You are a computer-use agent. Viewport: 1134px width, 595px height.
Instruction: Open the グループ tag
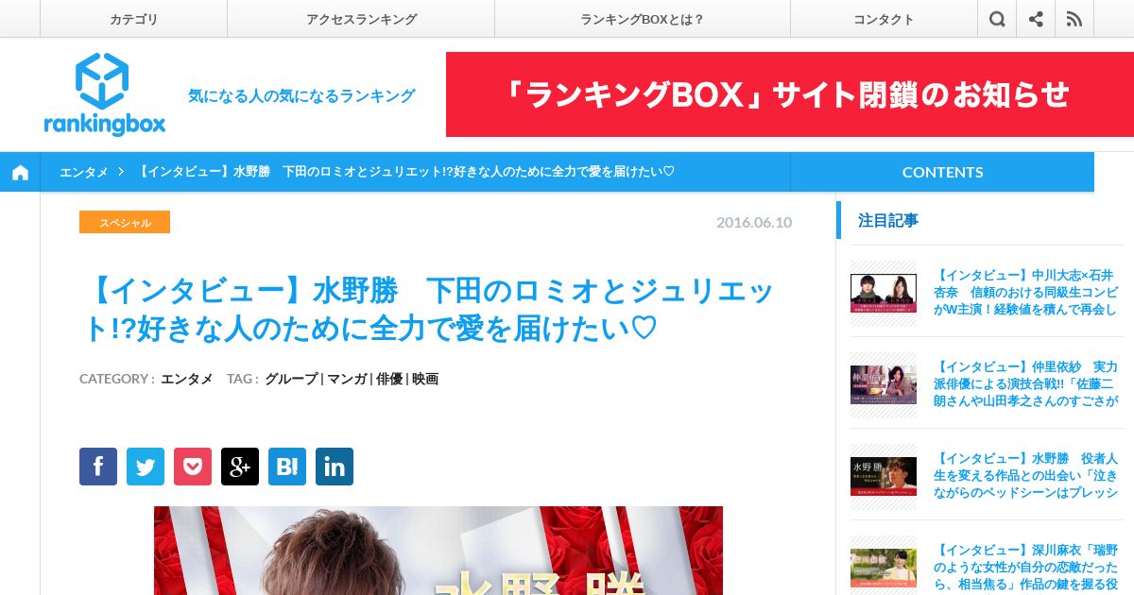coord(291,379)
